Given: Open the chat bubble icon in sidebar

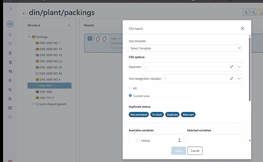Looking at the screenshot, I should 10,117.
